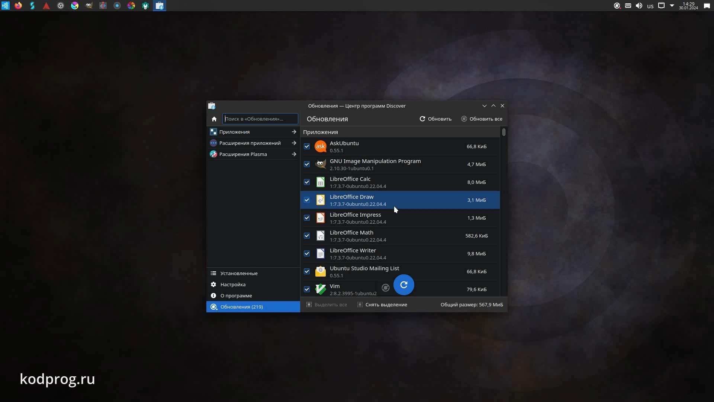Click the GIMP Wilber icon in list

coord(320,164)
